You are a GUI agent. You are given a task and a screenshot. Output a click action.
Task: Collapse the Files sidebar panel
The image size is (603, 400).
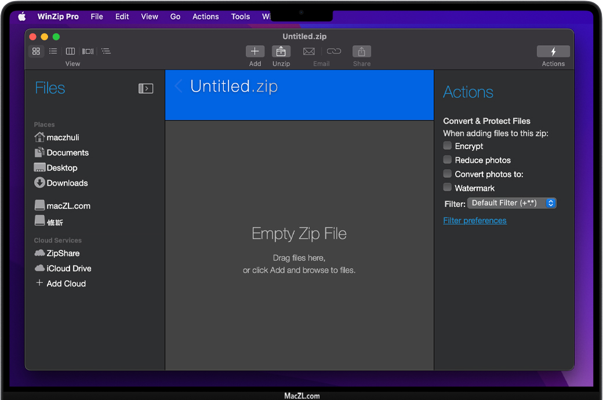tap(146, 88)
